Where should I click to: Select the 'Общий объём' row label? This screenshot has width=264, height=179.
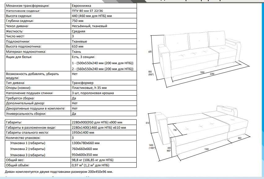[x=18, y=165]
